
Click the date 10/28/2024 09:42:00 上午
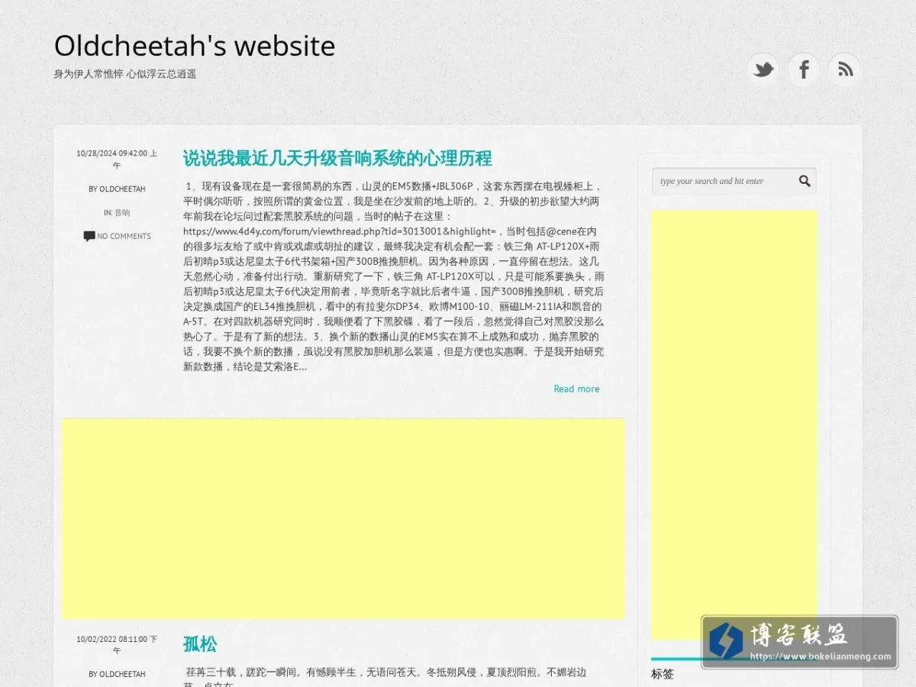117,159
